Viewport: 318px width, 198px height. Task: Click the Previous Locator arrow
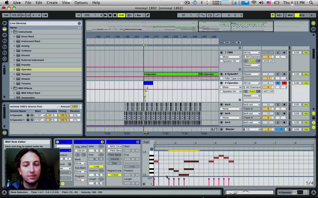pos(221,42)
